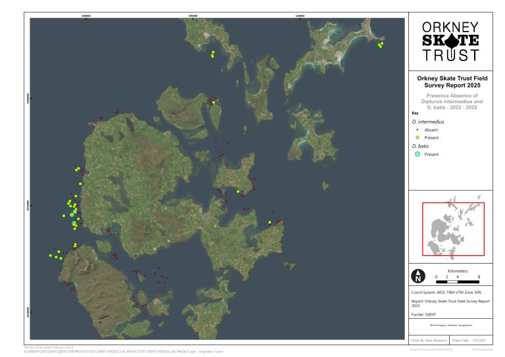The height and width of the screenshot is (357, 505).
Task: Click the north arrow compass icon
Action: (417, 276)
